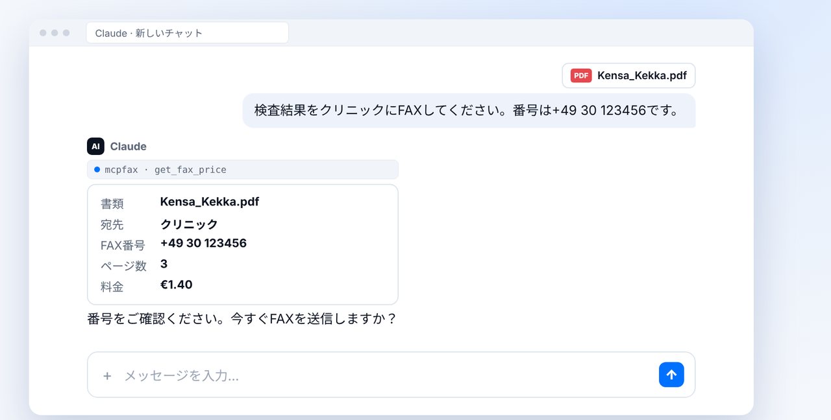831x420 pixels.
Task: Click Kensa_Kekka.pdf value in the card
Action: [210, 202]
